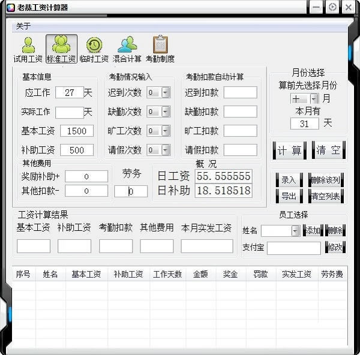Click the 序号 column header
The height and width of the screenshot is (355, 360).
click(x=23, y=274)
